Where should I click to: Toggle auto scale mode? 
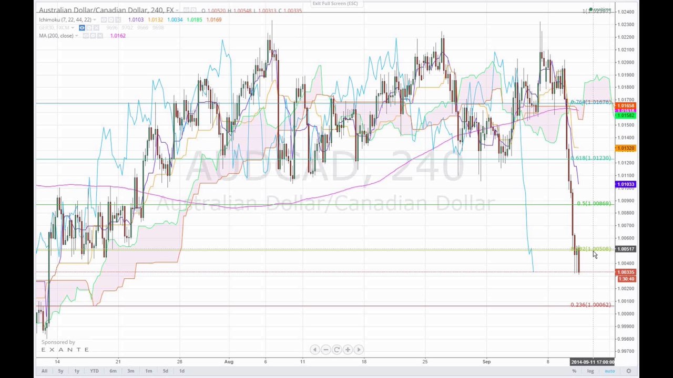tap(609, 371)
